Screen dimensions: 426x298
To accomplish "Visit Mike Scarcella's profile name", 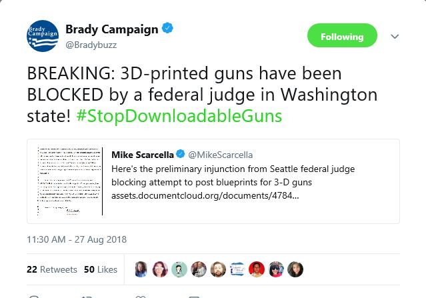I will pos(143,155).
